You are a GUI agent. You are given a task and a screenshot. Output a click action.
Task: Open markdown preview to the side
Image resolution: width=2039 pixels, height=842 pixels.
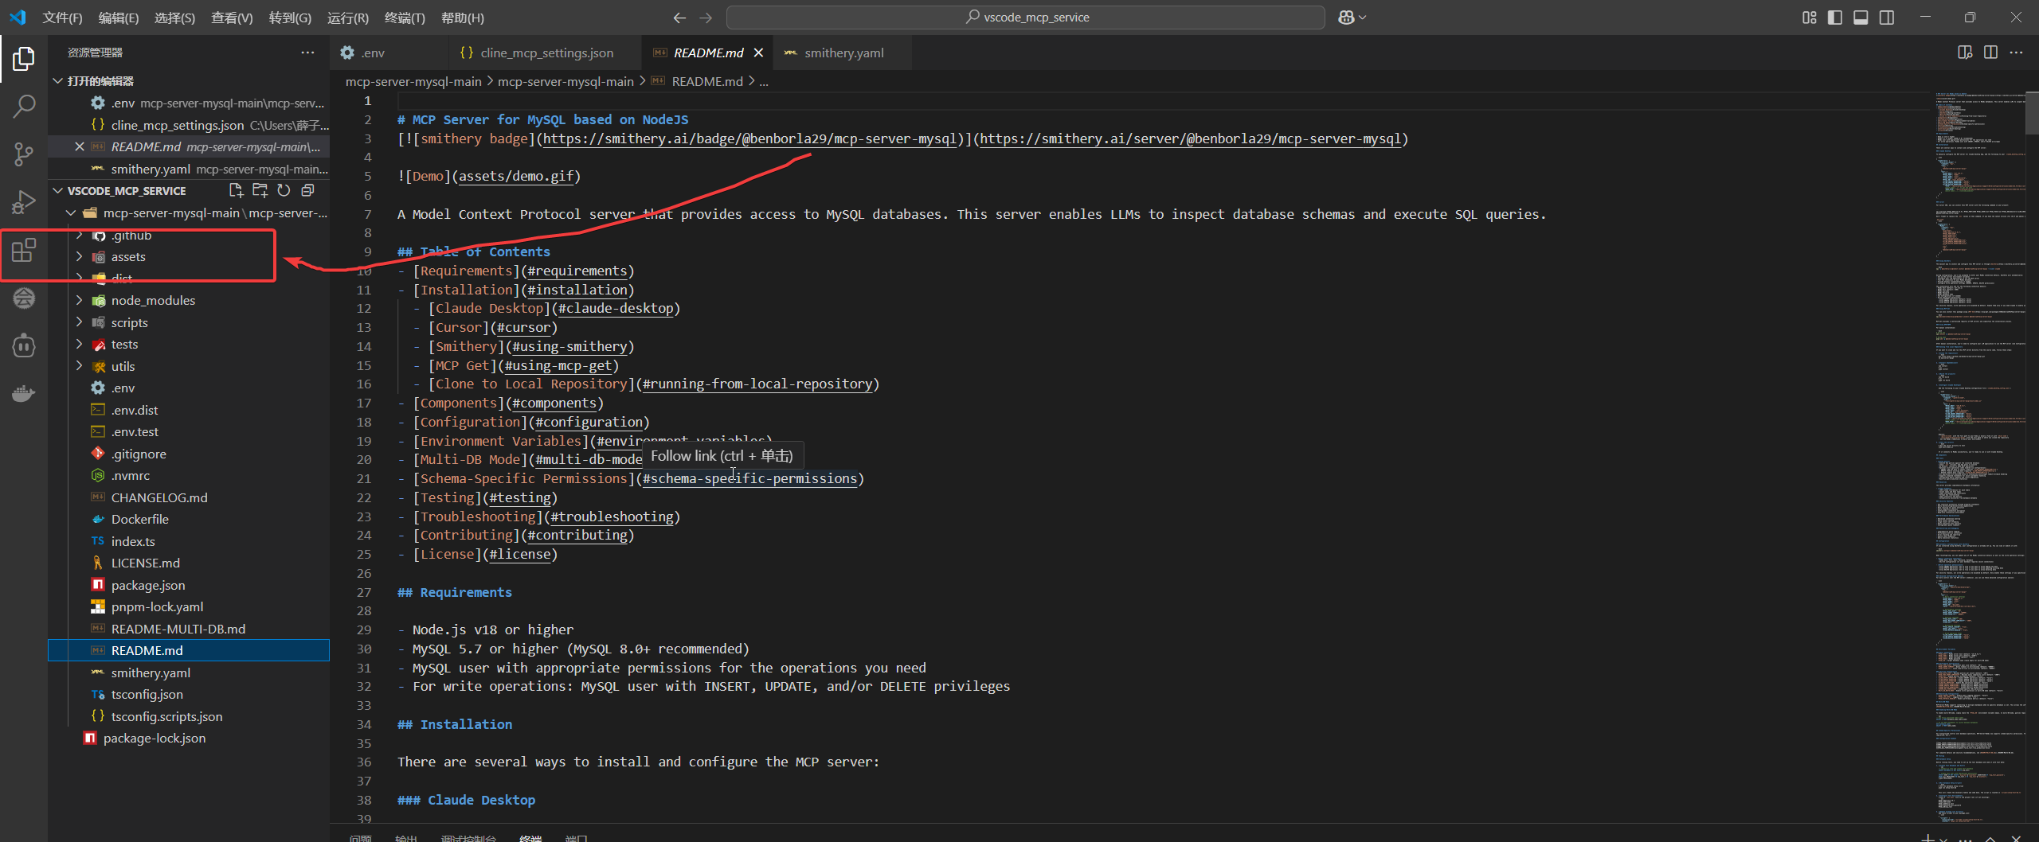[x=1965, y=53]
